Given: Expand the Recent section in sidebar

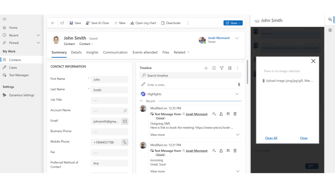Looking at the screenshot, I should tap(38, 35).
